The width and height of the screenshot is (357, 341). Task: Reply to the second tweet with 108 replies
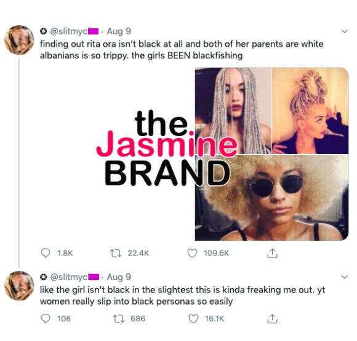(x=46, y=318)
